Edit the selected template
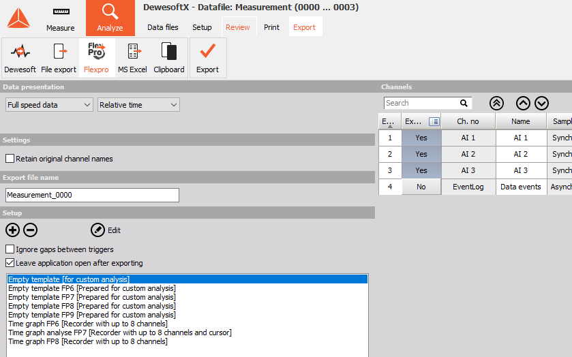Image resolution: width=572 pixels, height=357 pixels. tap(97, 230)
